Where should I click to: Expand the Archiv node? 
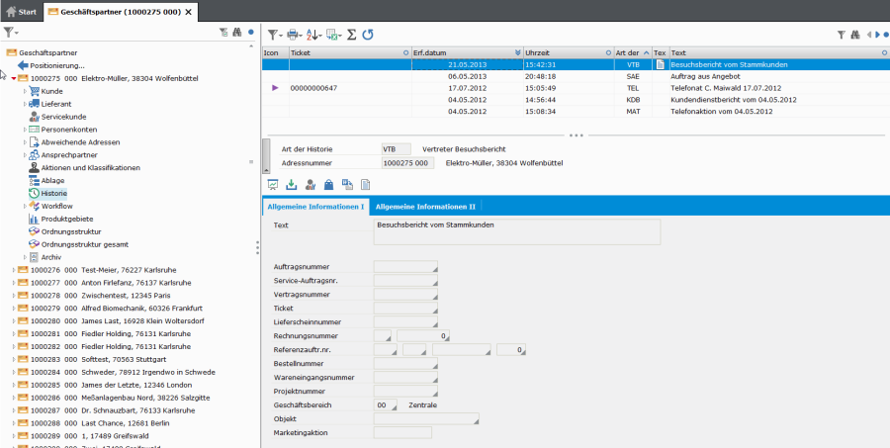(x=25, y=257)
